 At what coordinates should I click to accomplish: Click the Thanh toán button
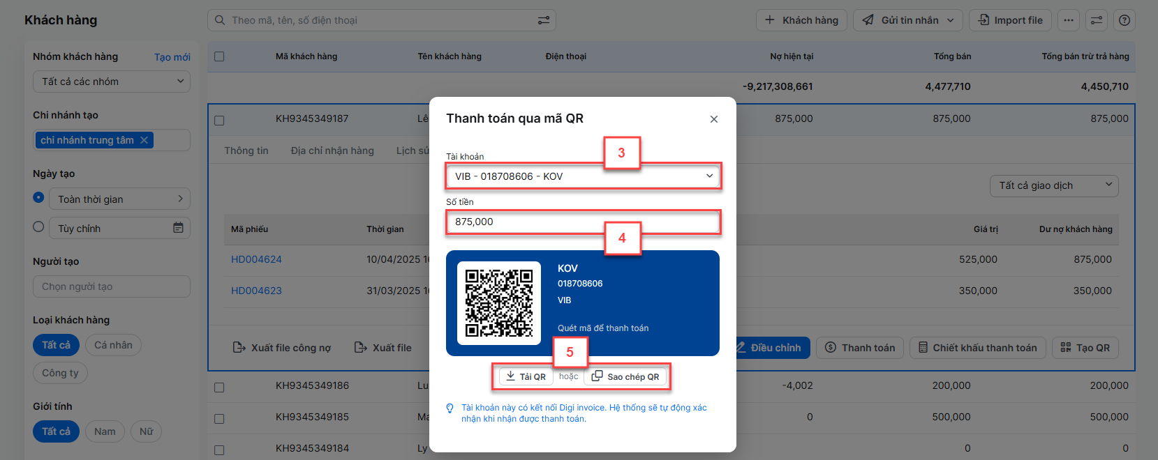pyautogui.click(x=860, y=348)
